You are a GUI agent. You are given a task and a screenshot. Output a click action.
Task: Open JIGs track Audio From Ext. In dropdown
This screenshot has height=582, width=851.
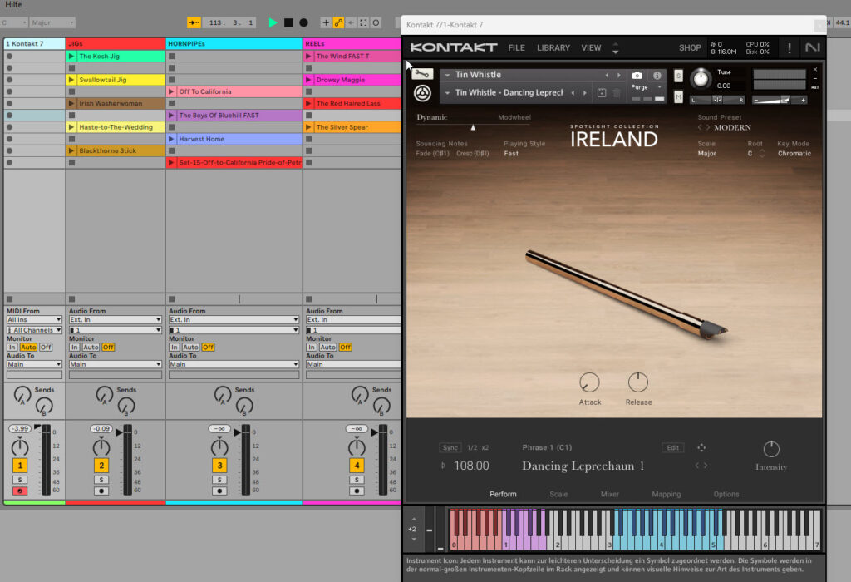(115, 320)
